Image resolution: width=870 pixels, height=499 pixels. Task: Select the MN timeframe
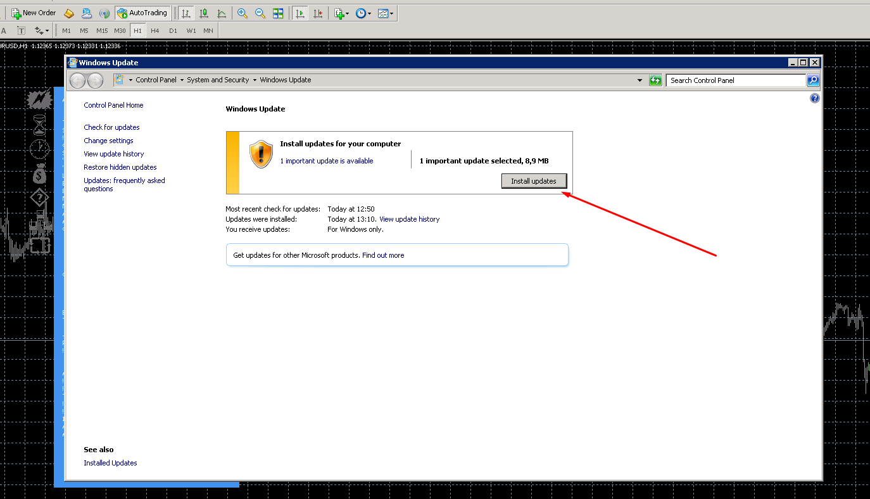[x=208, y=30]
